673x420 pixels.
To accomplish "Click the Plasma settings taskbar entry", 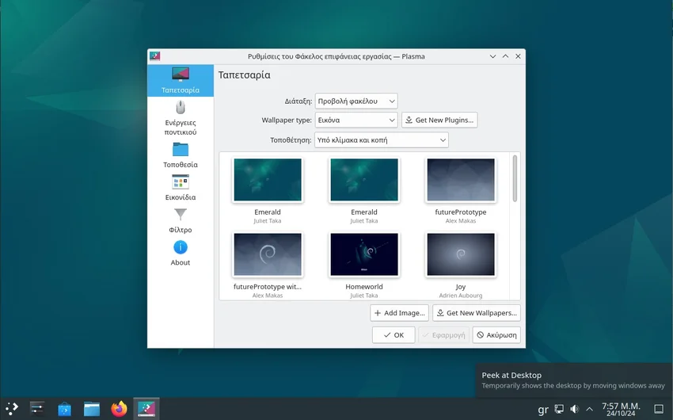I will click(x=146, y=408).
